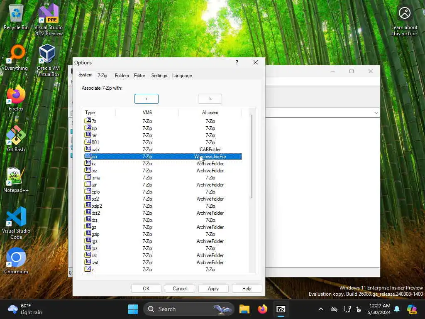Viewport: 425px width, 319px height.
Task: Click the file type list scrollbar
Action: [x=252, y=156]
